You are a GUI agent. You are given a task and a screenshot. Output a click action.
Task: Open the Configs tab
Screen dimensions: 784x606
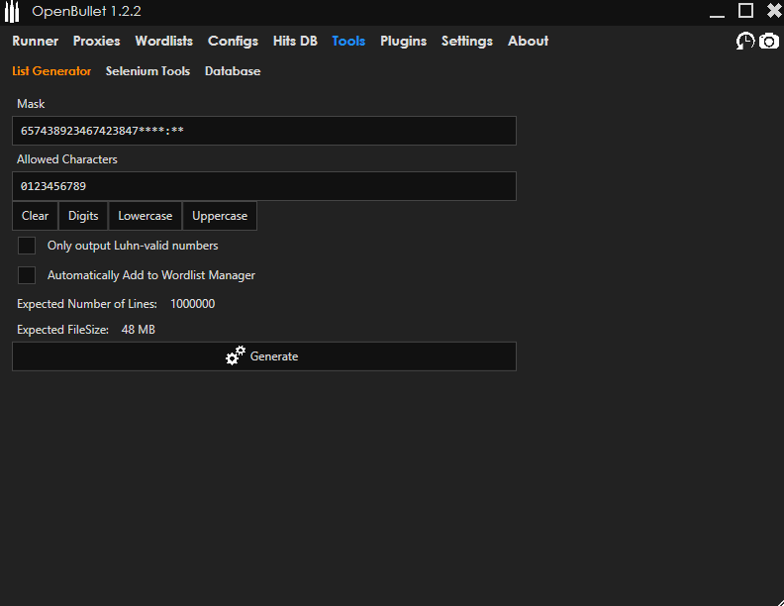[x=233, y=41]
